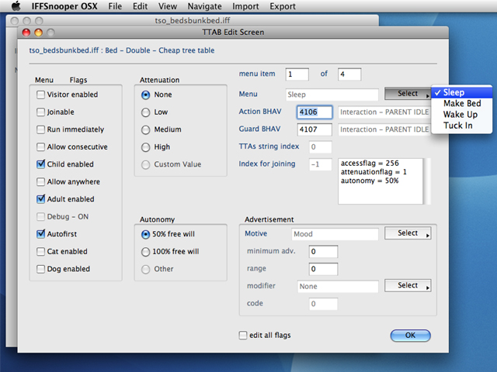Click the code value field
The width and height of the screenshot is (497, 372).
click(x=323, y=304)
